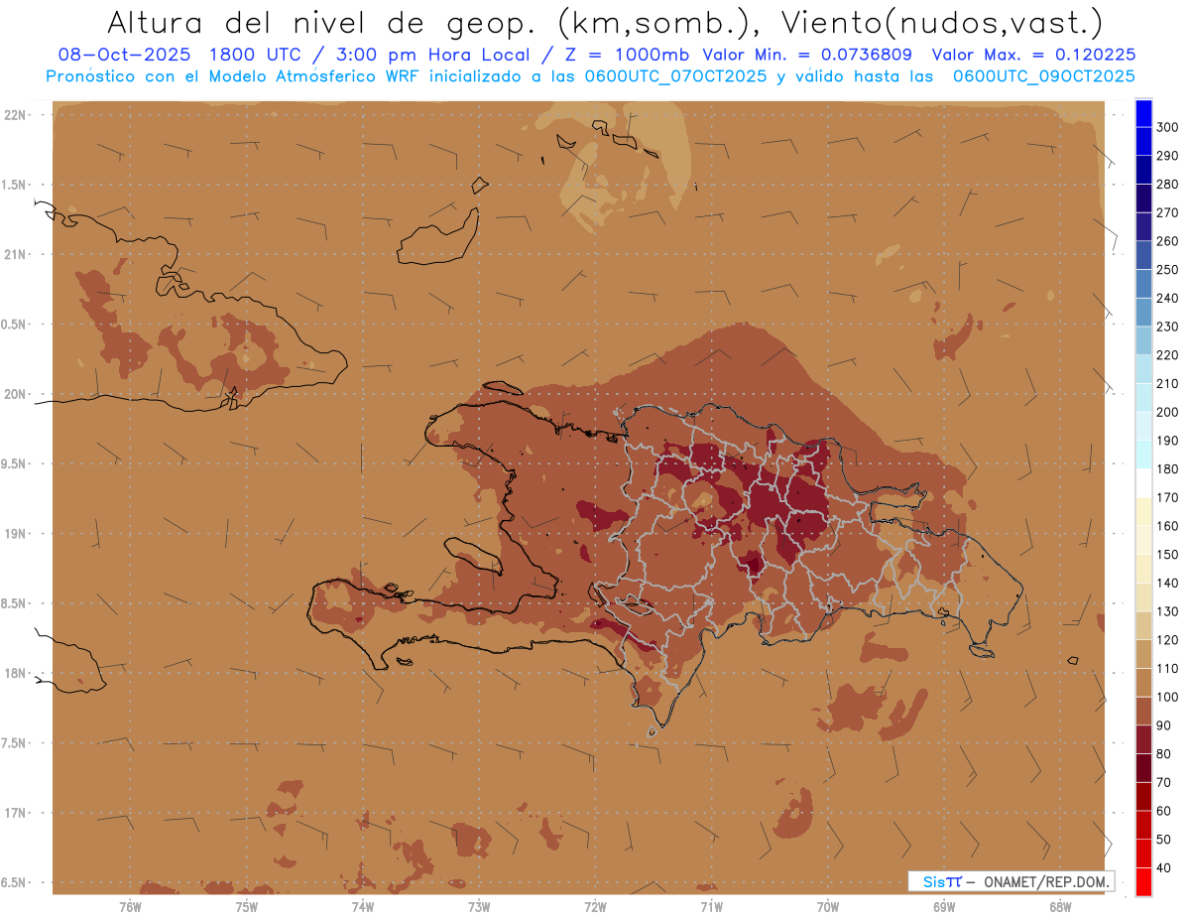Click the '120' color bar label
Viewport: 1190px width, 920px height.
click(1167, 640)
